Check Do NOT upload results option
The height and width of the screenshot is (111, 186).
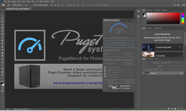pos(105,67)
